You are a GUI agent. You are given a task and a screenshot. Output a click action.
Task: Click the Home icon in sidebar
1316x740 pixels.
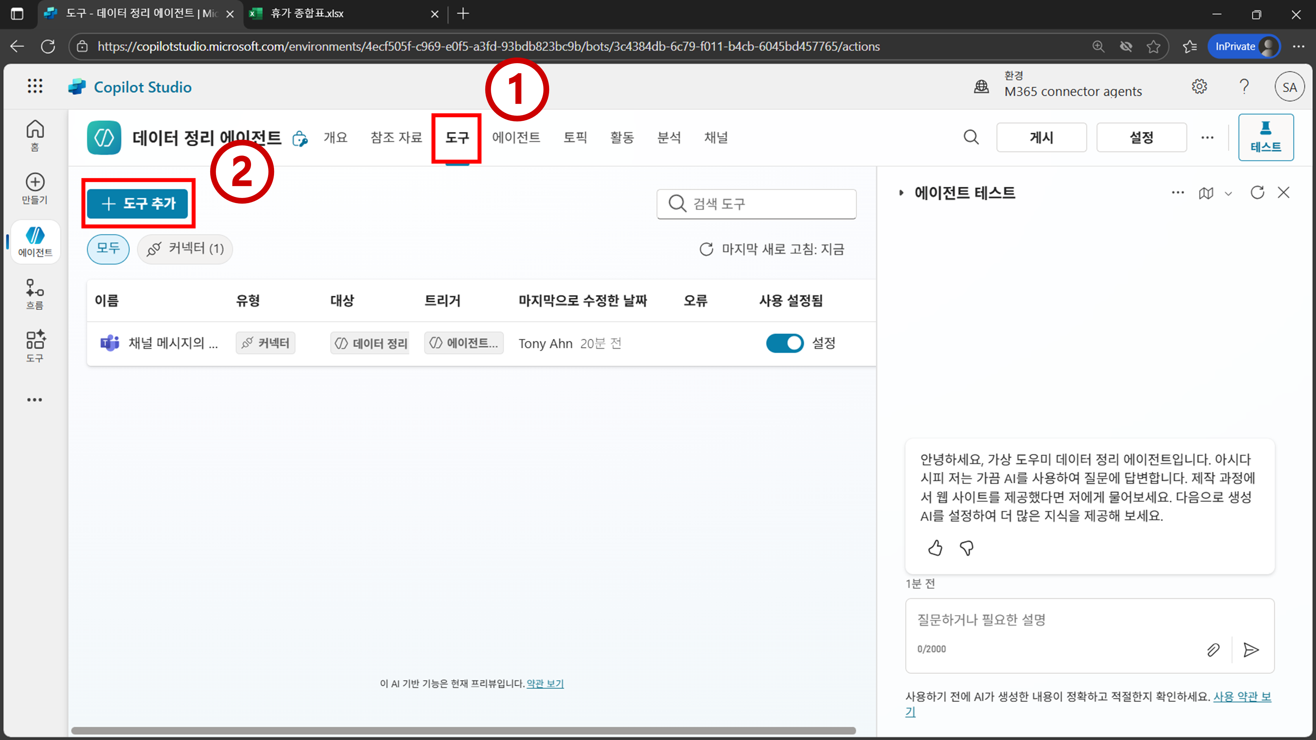point(35,135)
